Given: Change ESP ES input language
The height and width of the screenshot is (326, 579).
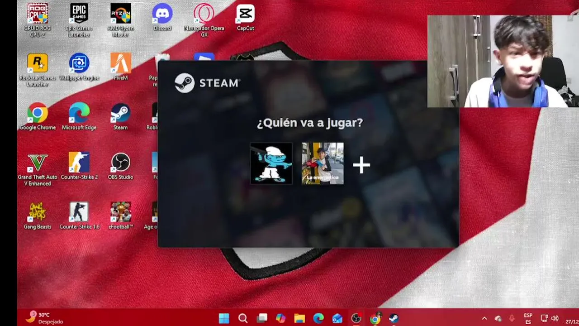Looking at the screenshot, I should [x=528, y=319].
